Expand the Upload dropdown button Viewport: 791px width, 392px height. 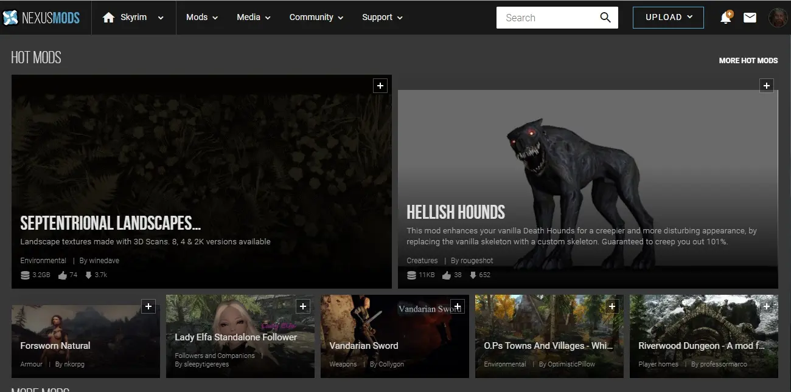point(668,18)
